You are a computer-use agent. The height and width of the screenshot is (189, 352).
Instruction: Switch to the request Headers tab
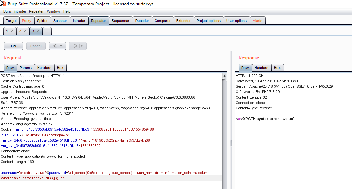[44, 68]
